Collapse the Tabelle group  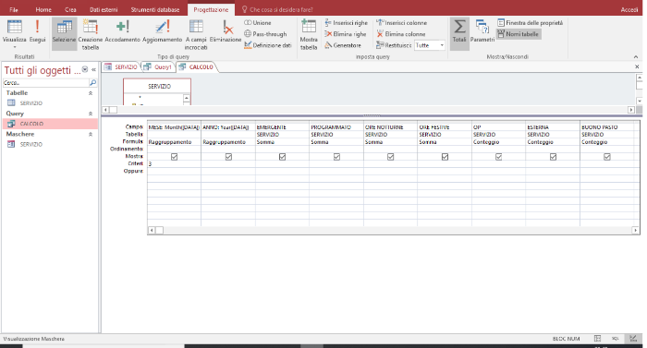91,93
